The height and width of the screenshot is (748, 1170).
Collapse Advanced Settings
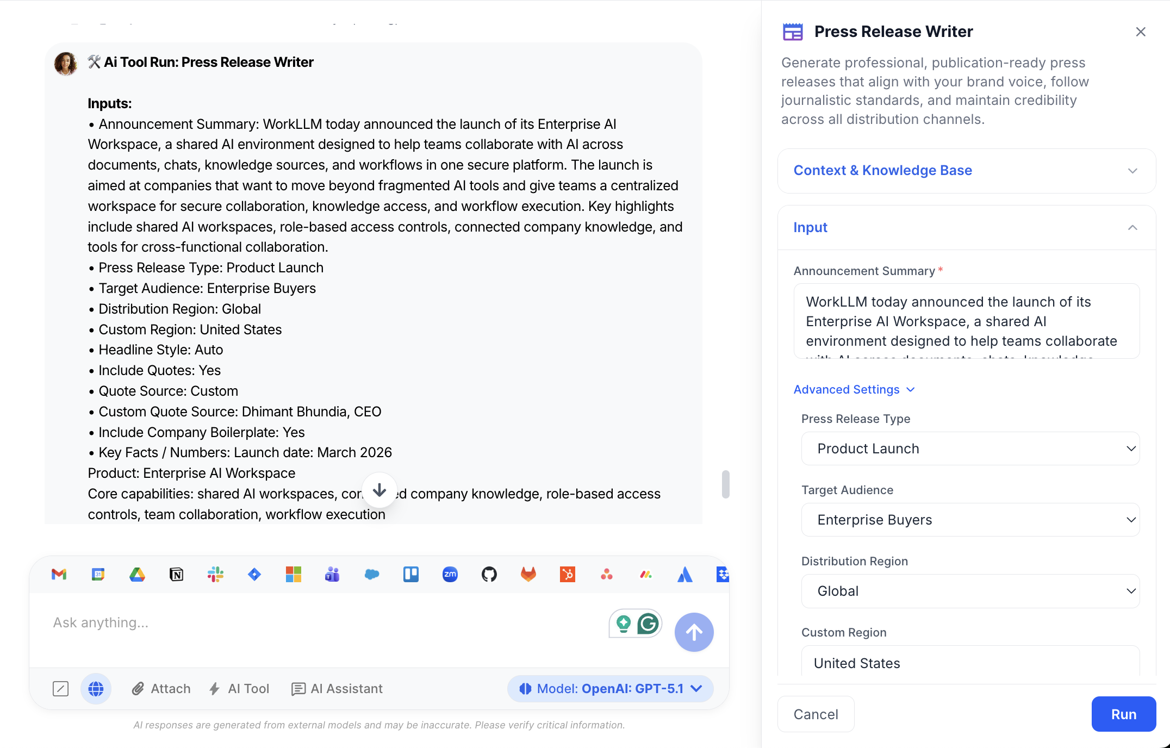[x=855, y=389]
